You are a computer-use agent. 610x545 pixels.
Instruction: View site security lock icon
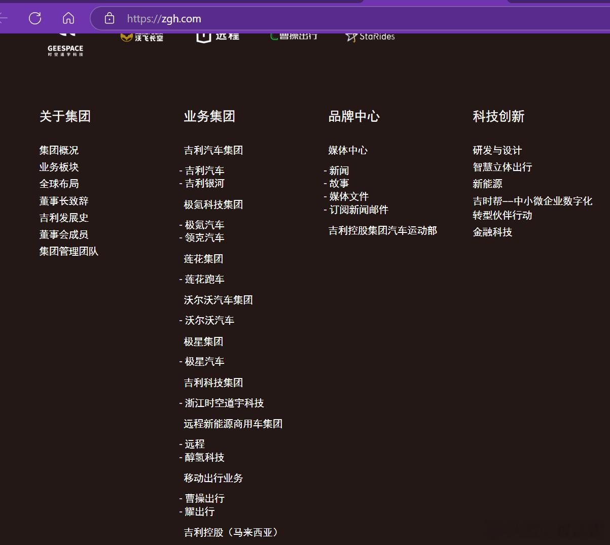coord(110,19)
